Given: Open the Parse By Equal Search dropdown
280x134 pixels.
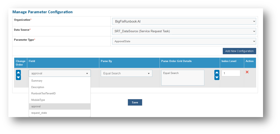Looking at the screenshot, I should [x=126, y=74].
